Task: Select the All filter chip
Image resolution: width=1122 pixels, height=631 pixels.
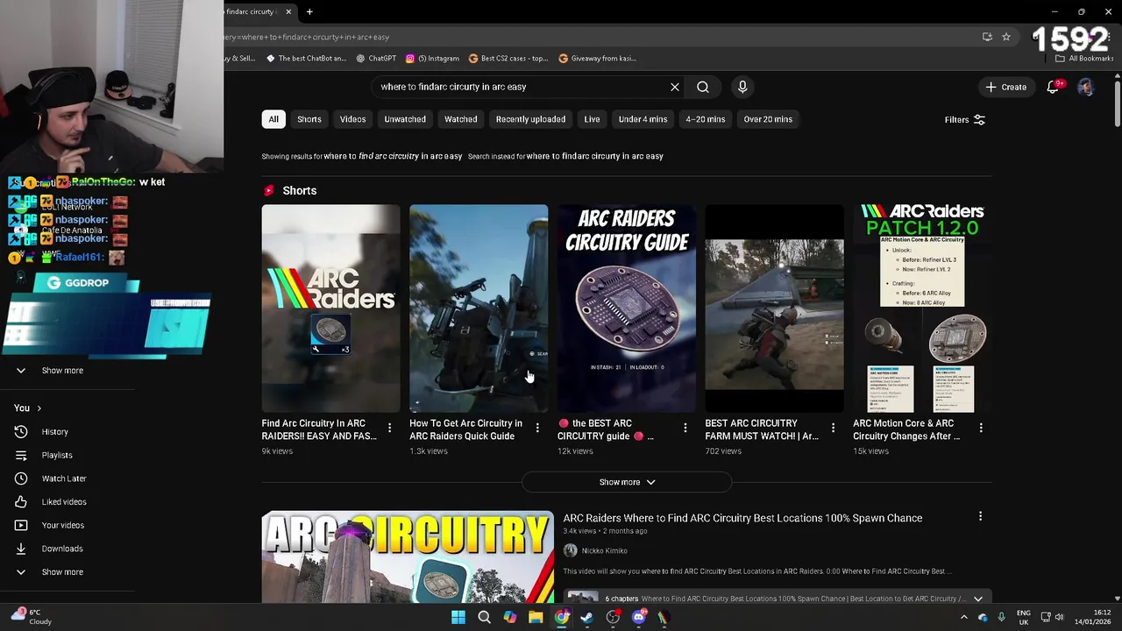Action: [273, 119]
